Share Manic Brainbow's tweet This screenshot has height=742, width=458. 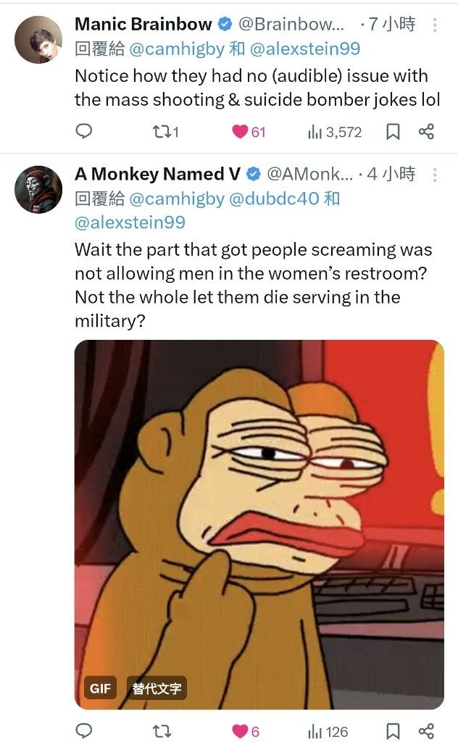click(x=427, y=131)
